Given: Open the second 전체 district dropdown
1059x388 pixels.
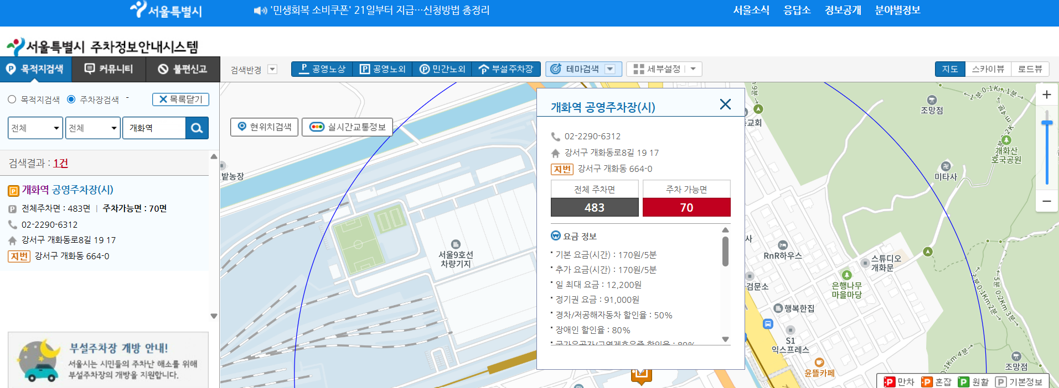Looking at the screenshot, I should pyautogui.click(x=93, y=128).
